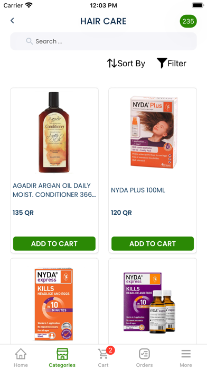
Task: Open the NYDA Plus 100ML product image
Action: click(154, 132)
